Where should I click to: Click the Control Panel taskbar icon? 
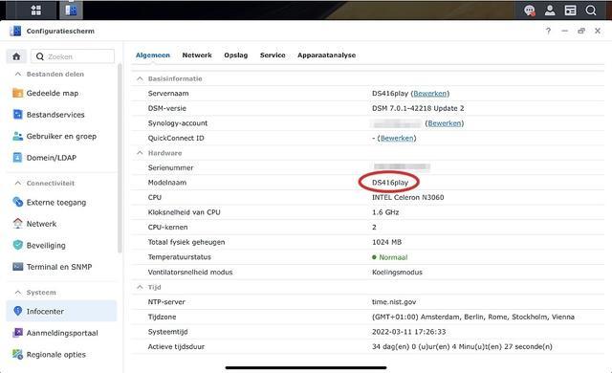pos(71,11)
